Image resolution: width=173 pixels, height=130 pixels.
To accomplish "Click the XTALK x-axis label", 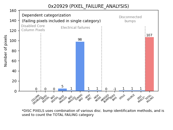I will coord(122,97).
